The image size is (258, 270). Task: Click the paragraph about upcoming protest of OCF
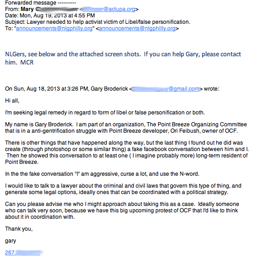point(122,211)
